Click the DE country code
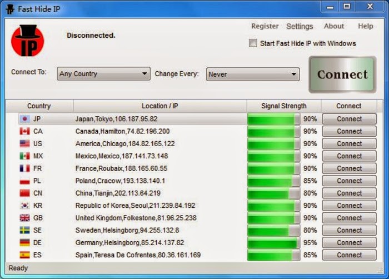Screen dimensions: 389x279 37,242
